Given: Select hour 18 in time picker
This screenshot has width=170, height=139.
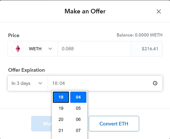Looking at the screenshot, I should (61, 97).
